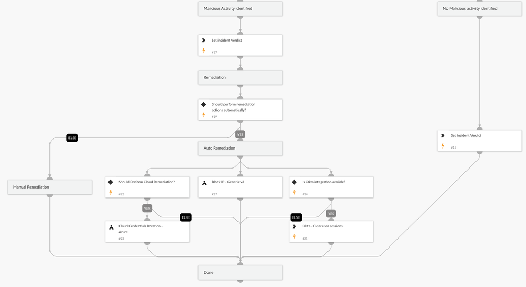Image resolution: width=526 pixels, height=287 pixels.
Task: Click the chevron icon on Set incident Verdict #17
Action: pos(204,41)
